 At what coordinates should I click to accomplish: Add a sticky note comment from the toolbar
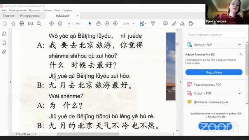[165, 24]
